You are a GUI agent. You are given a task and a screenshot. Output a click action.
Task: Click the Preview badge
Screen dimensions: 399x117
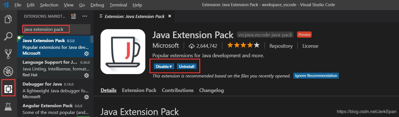point(304,35)
